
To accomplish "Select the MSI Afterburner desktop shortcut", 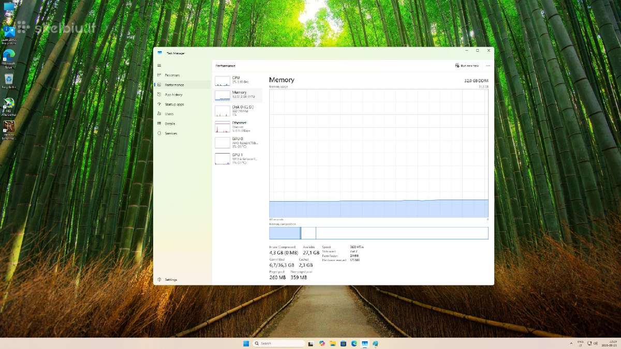I will pyautogui.click(x=9, y=107).
